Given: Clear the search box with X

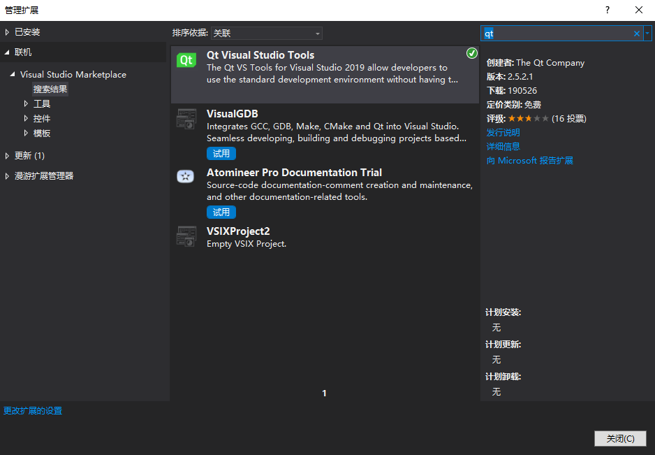Looking at the screenshot, I should tap(637, 34).
